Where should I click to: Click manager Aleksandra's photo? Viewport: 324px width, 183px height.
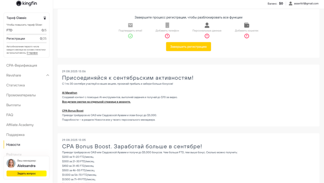[x=11, y=163]
